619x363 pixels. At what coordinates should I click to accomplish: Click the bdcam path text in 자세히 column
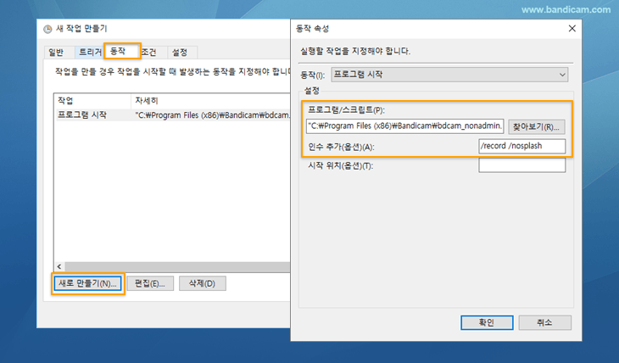pos(212,115)
